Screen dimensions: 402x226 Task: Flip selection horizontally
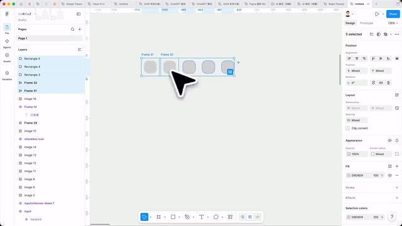pyautogui.click(x=381, y=83)
